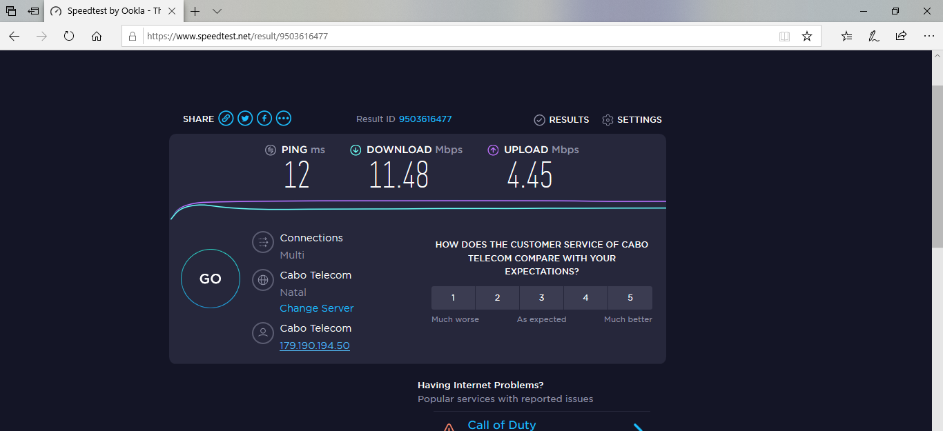Refresh the Speedtest page

coord(69,36)
